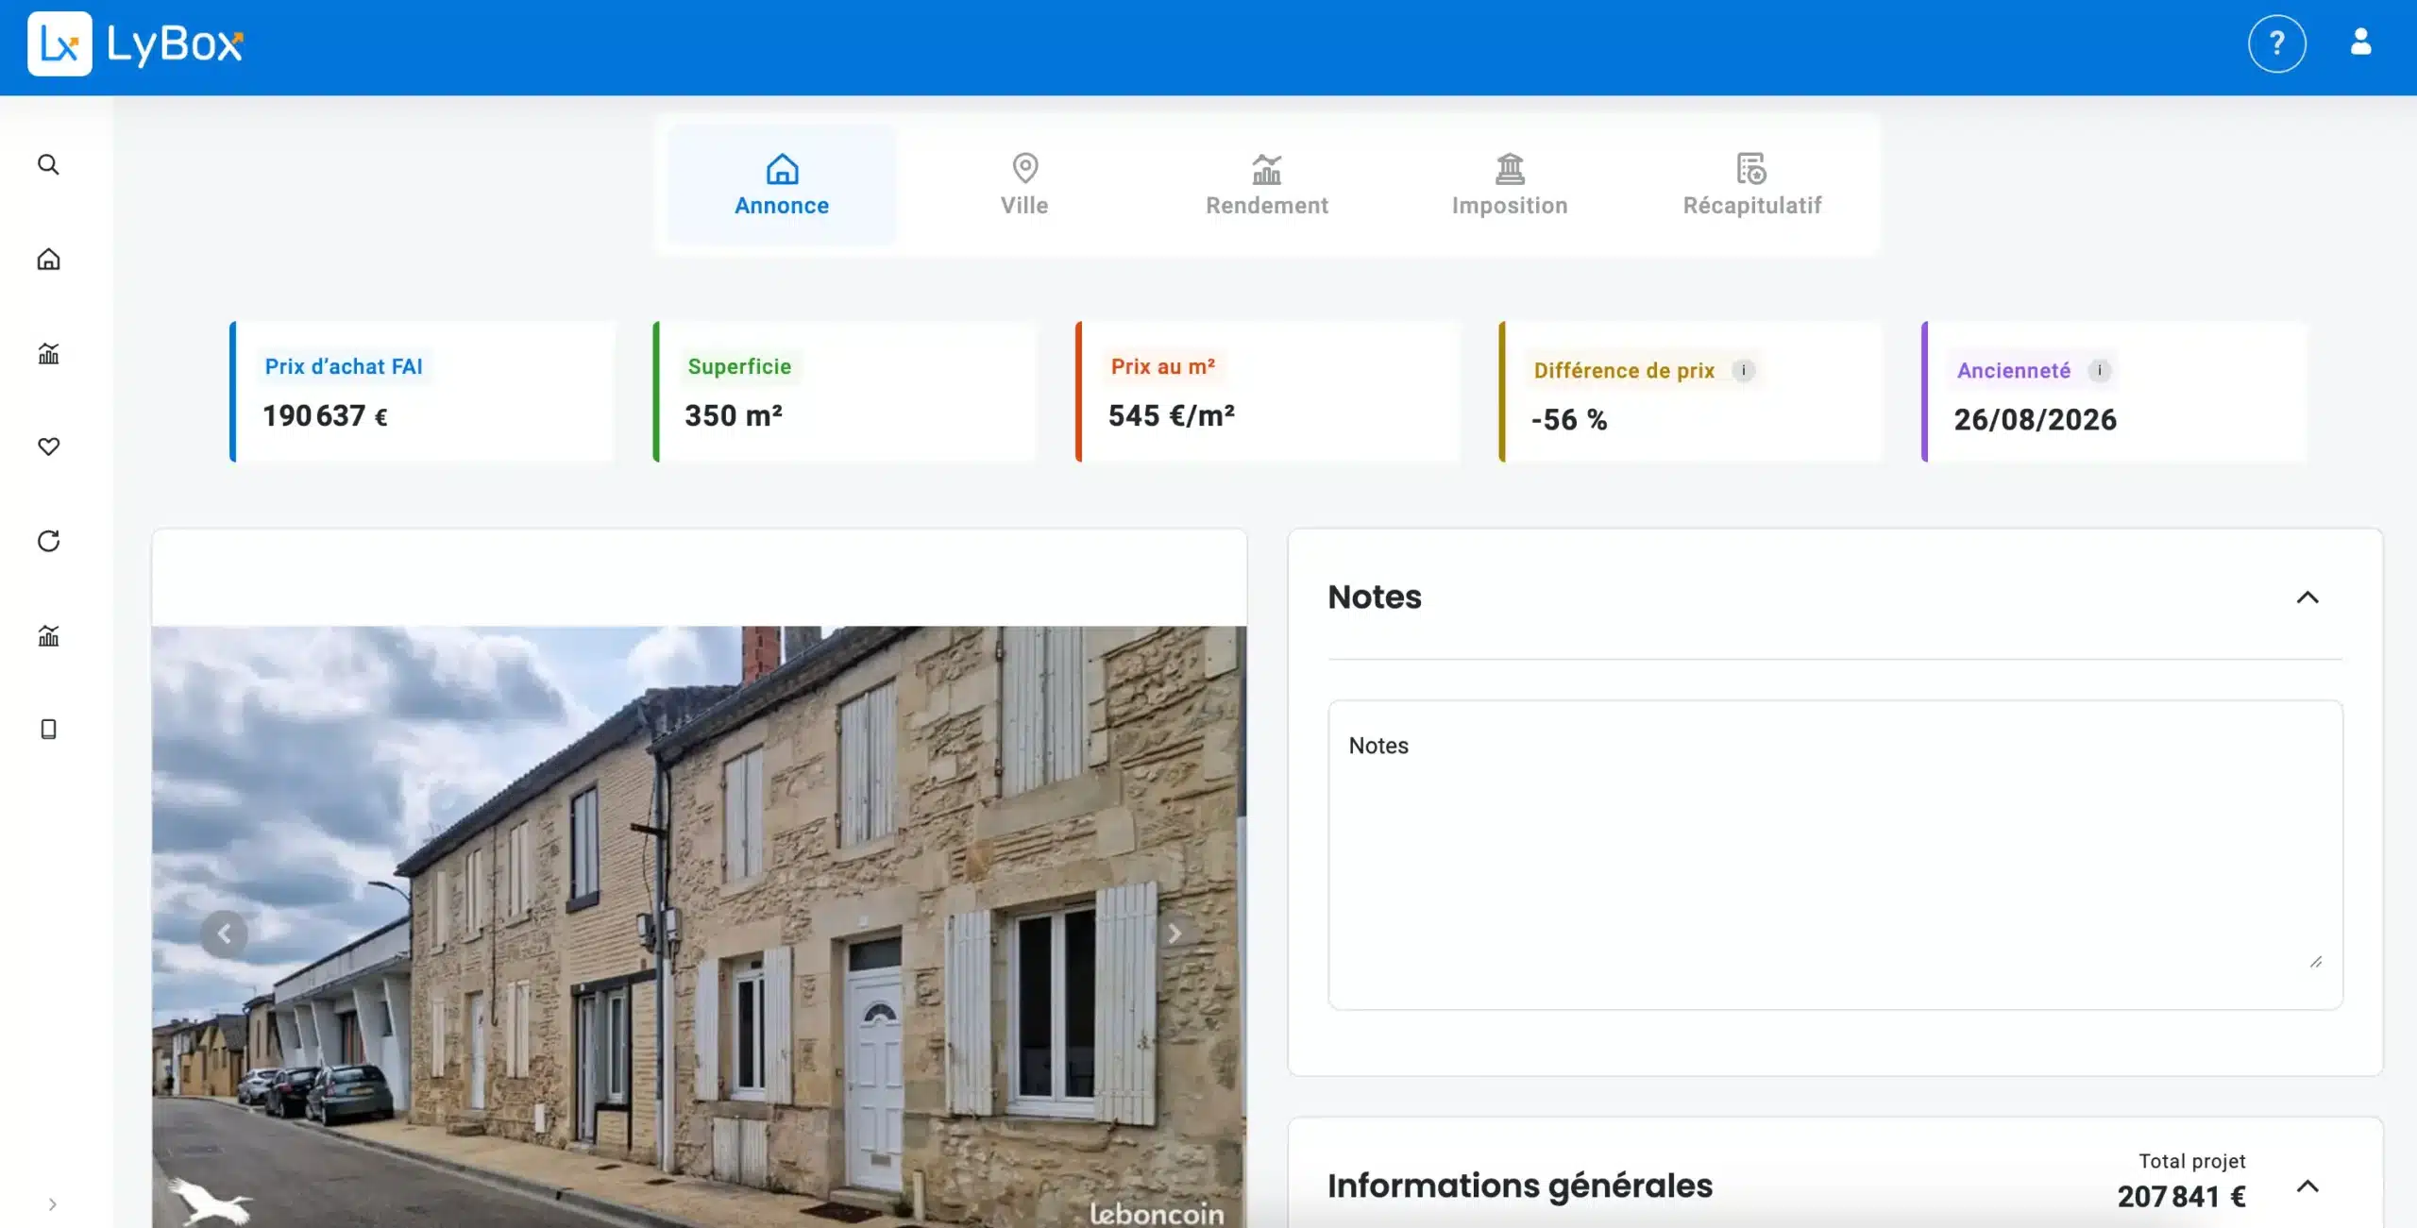Image resolution: width=2417 pixels, height=1228 pixels.
Task: Click the Superficie label
Action: click(739, 366)
